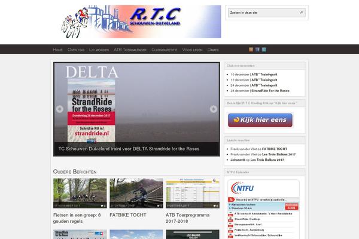Click comment bubble on ATB Toerprogramma thumbnail
Screen dimensions: 359x239
tap(215, 206)
